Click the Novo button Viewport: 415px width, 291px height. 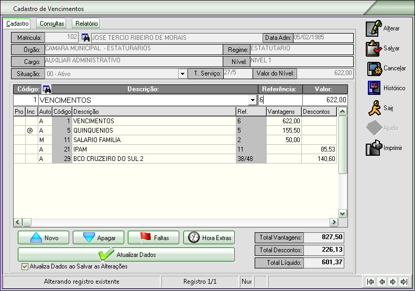(43, 238)
